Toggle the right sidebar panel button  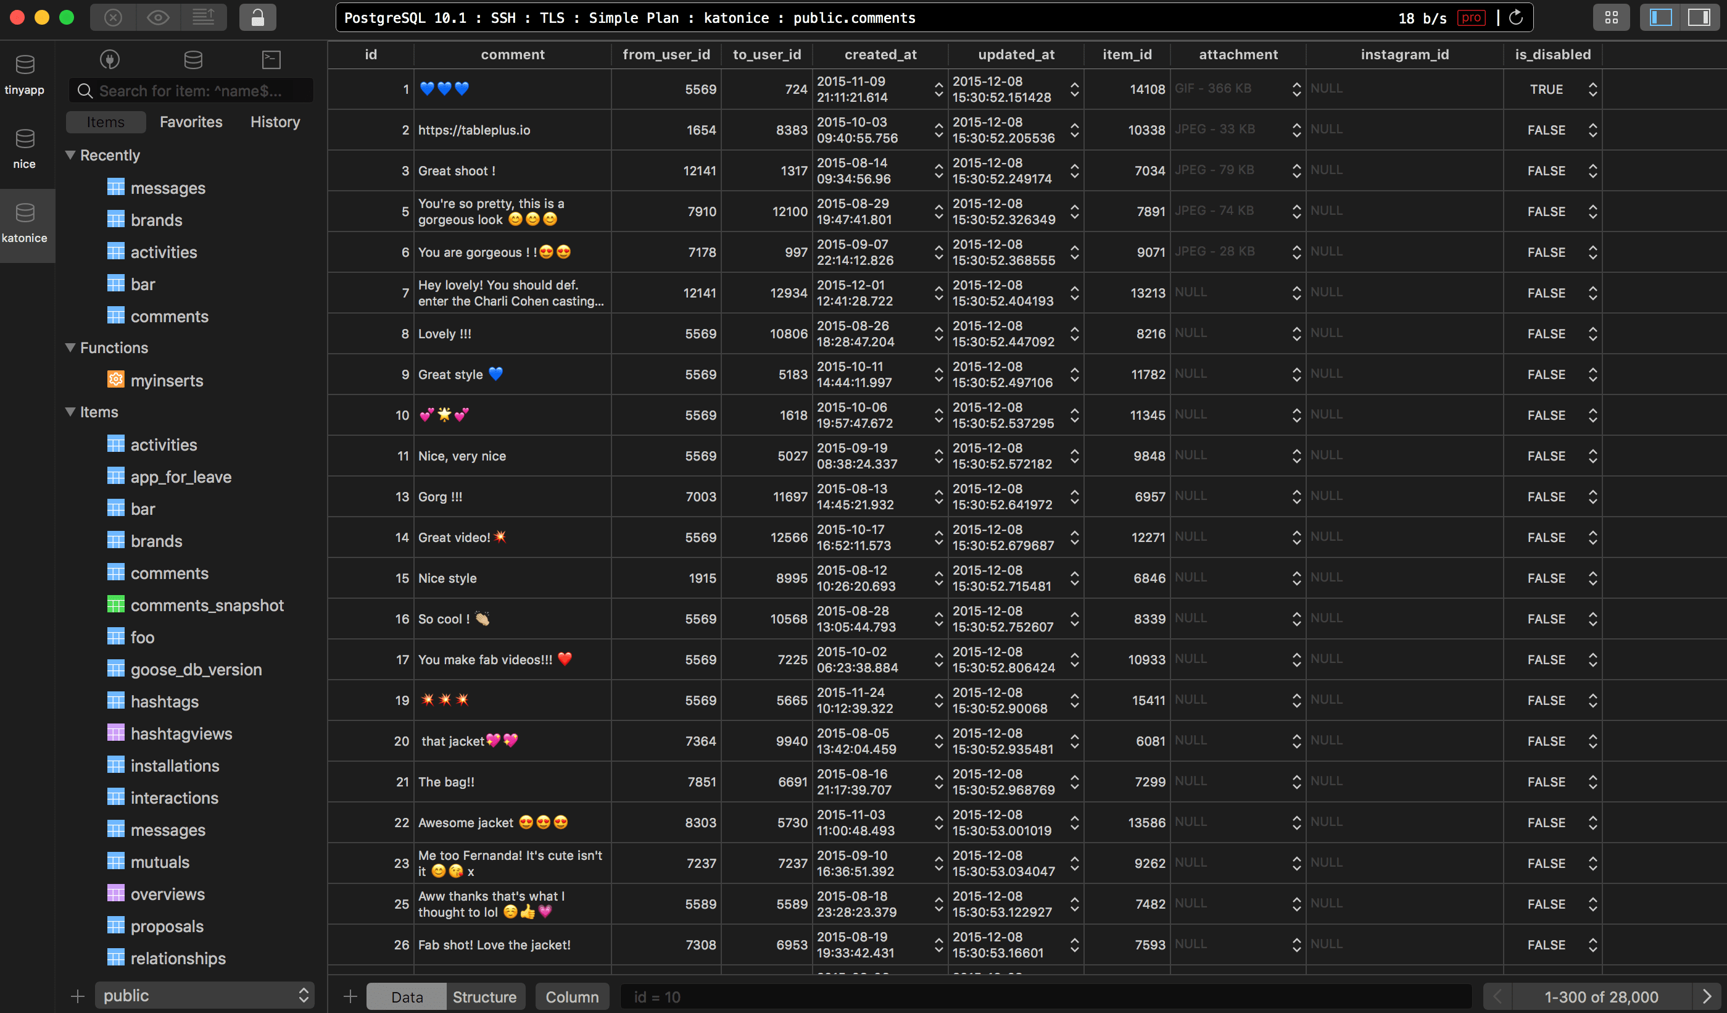coord(1699,17)
